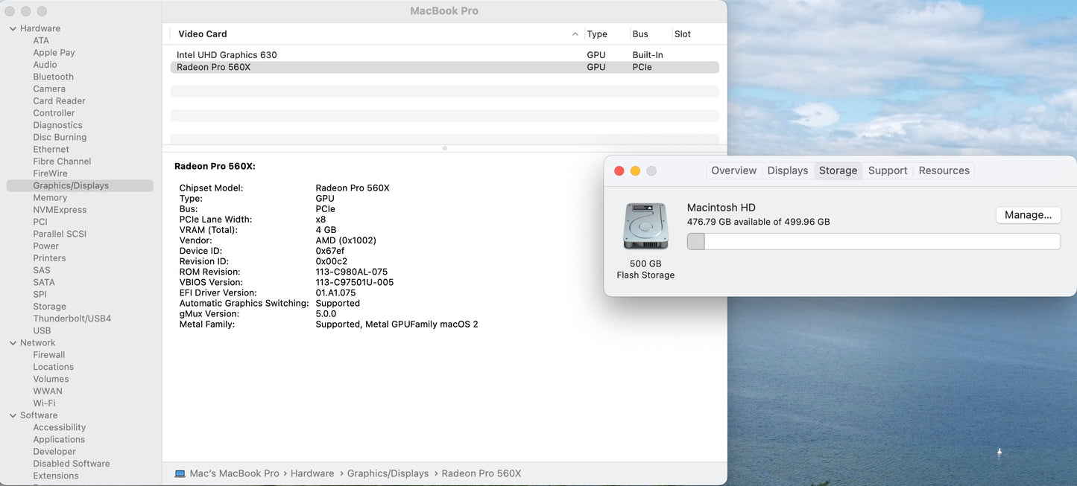Select the Support tab

[x=887, y=170]
